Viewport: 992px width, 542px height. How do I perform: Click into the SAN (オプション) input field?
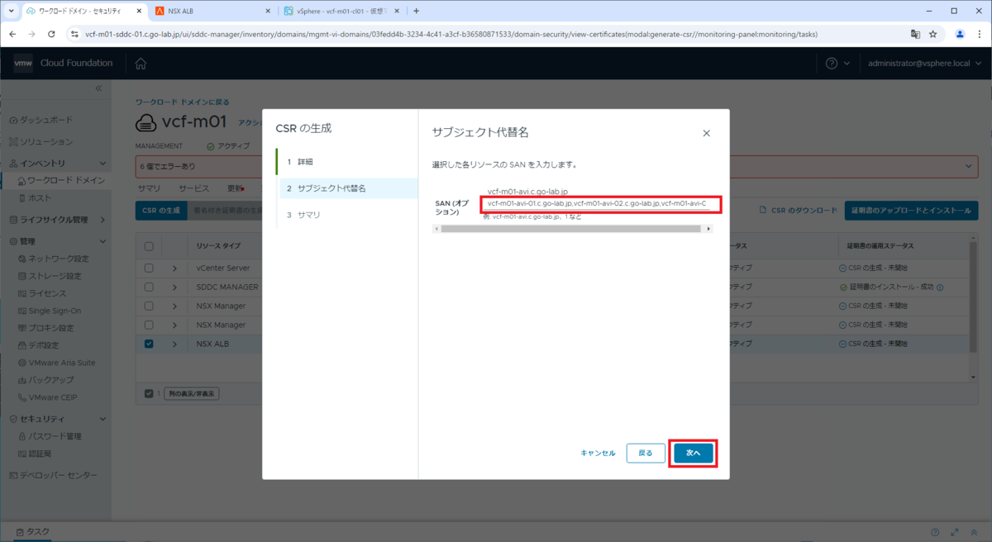tap(597, 203)
